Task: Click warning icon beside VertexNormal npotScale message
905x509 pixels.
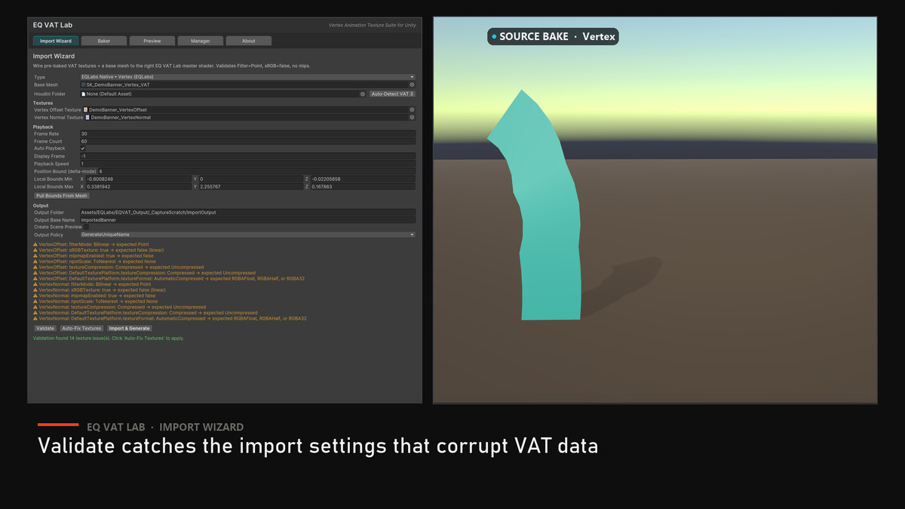Action: coord(35,302)
